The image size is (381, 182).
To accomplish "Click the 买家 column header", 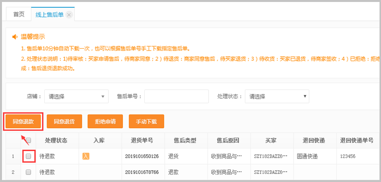I will click(x=272, y=140).
